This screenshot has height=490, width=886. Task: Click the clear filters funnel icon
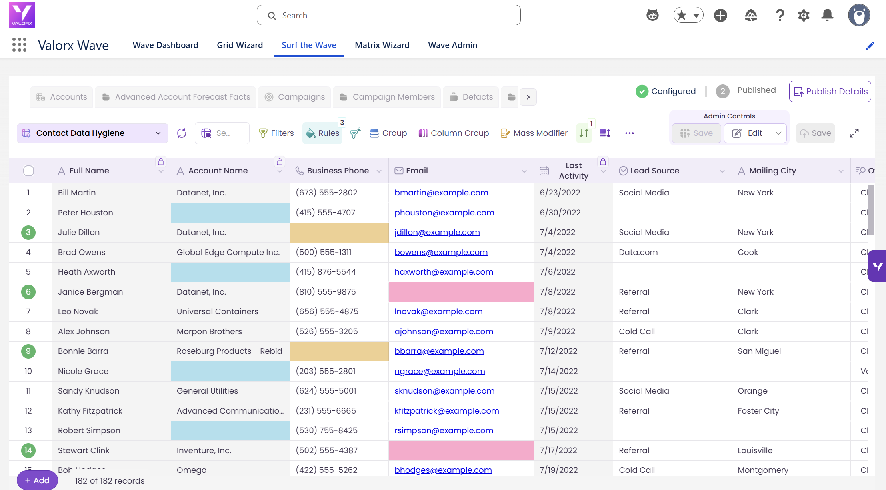(355, 133)
